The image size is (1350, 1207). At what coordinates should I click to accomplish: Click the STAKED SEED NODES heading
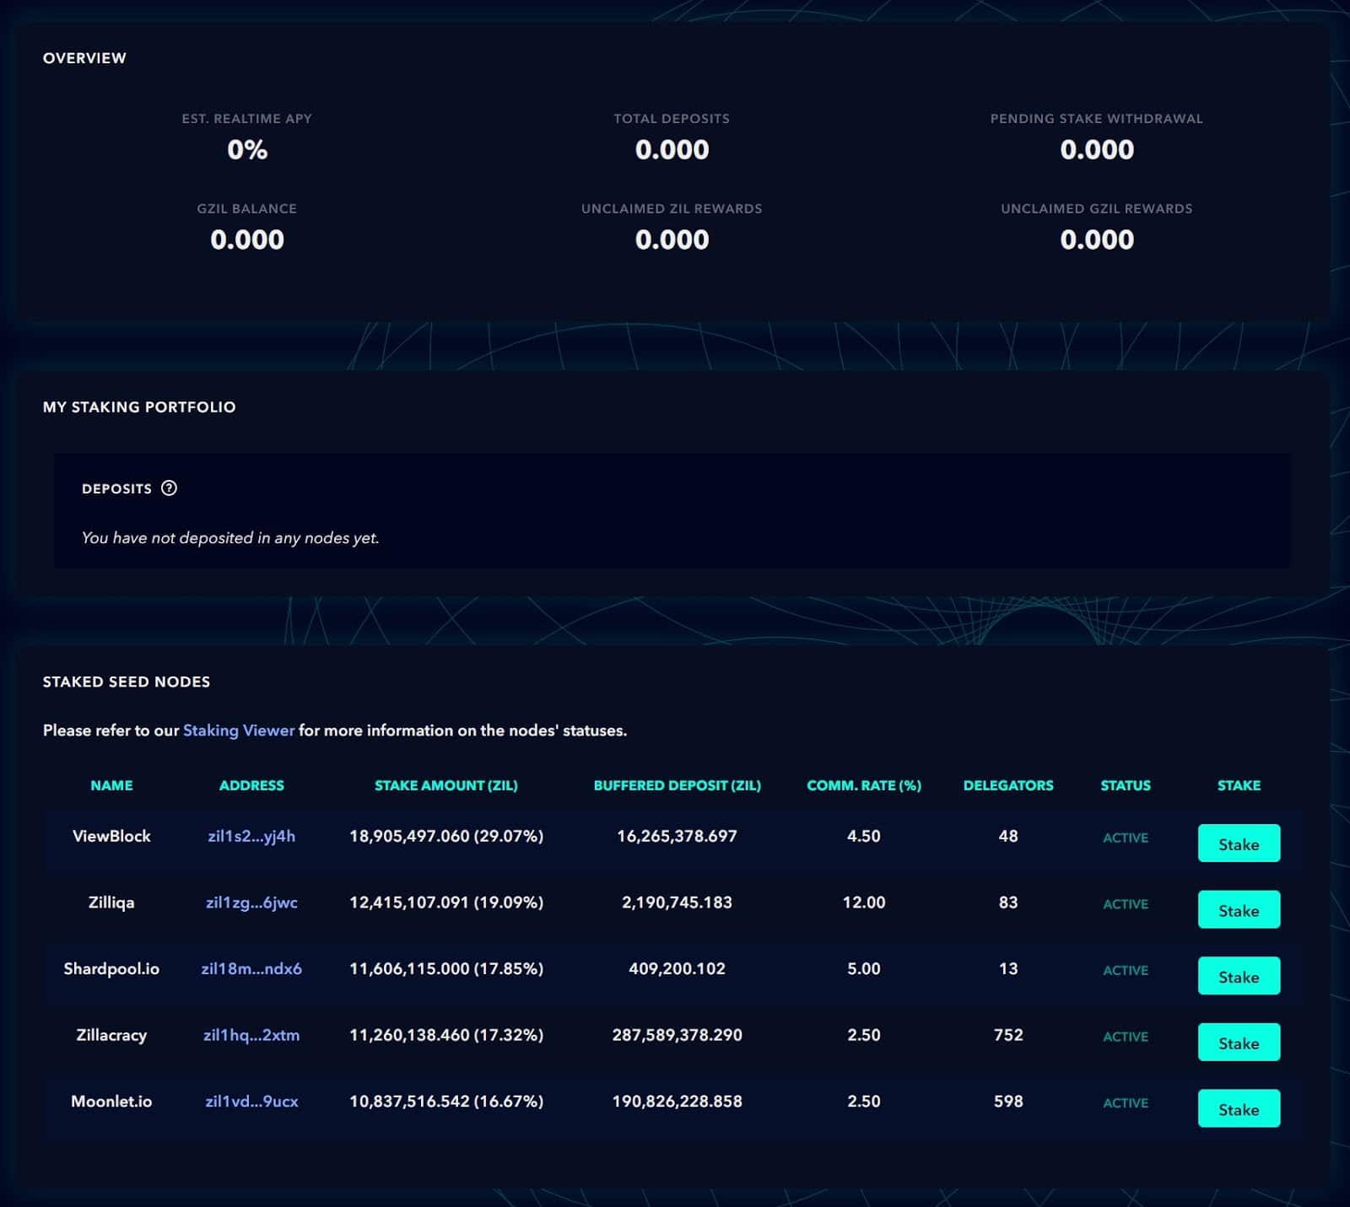click(x=127, y=682)
